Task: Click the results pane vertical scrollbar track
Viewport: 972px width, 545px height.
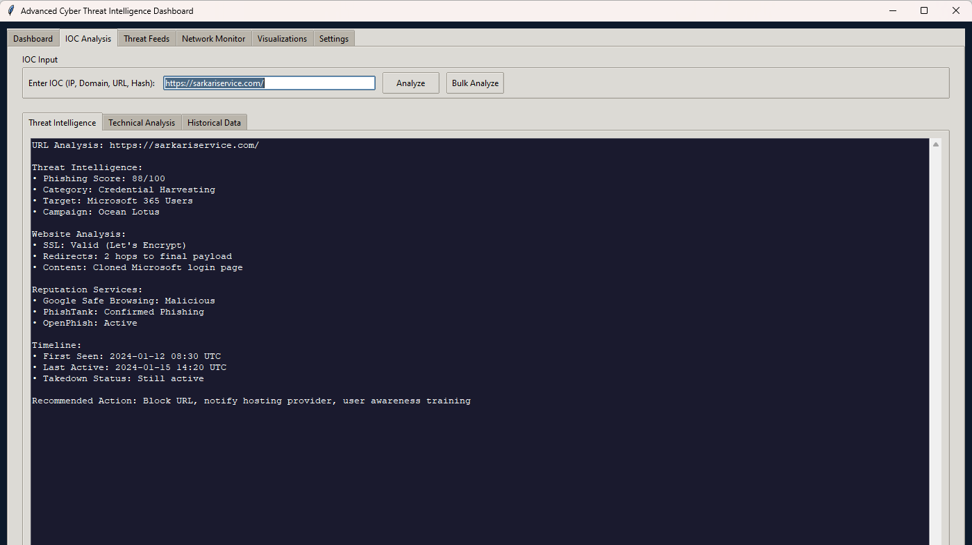Action: [936, 347]
